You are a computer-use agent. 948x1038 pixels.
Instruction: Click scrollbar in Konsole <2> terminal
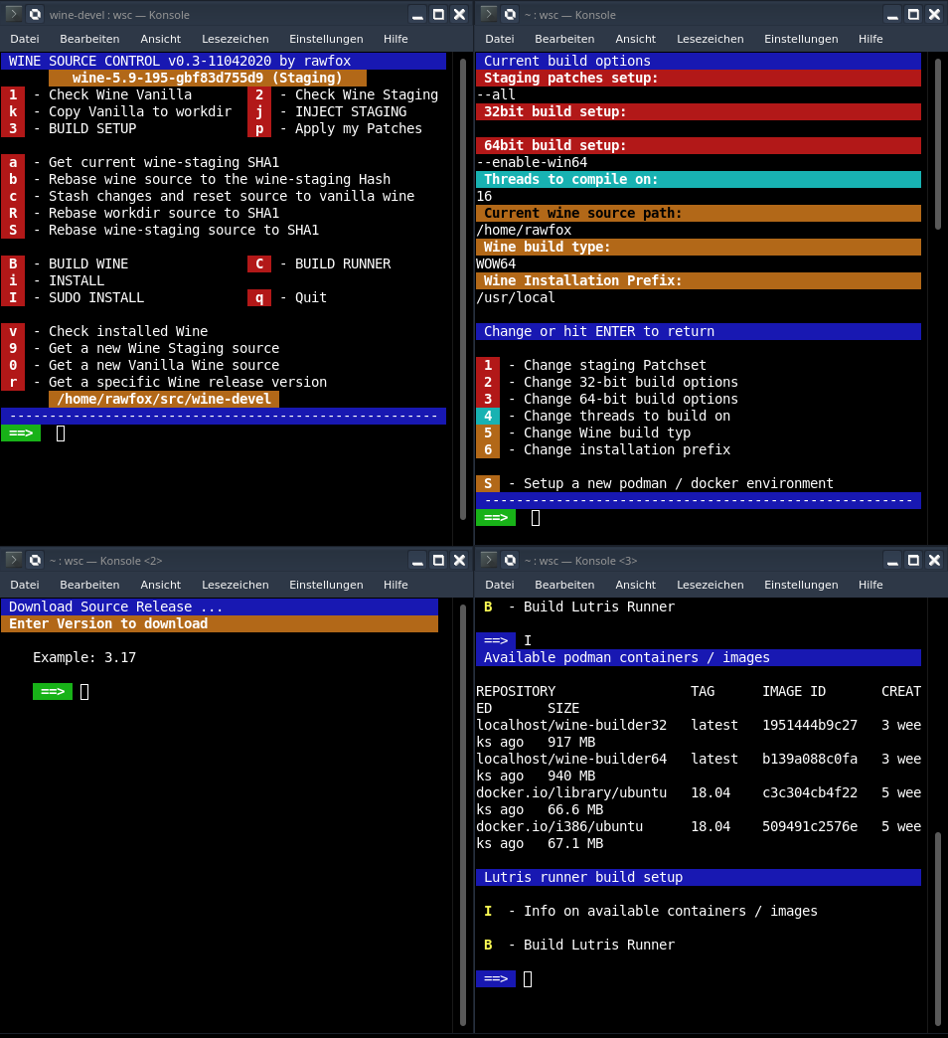coord(463,815)
